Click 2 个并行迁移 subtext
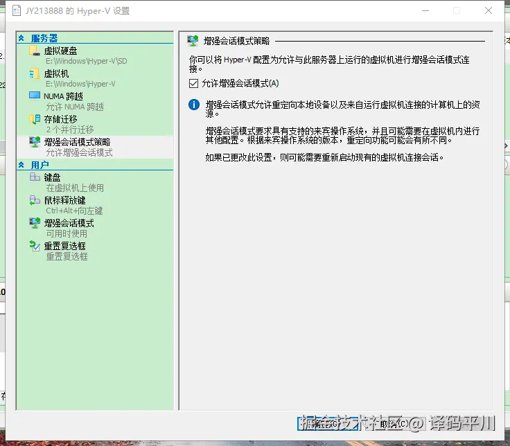Image resolution: width=510 pixels, height=446 pixels. pyautogui.click(x=70, y=130)
